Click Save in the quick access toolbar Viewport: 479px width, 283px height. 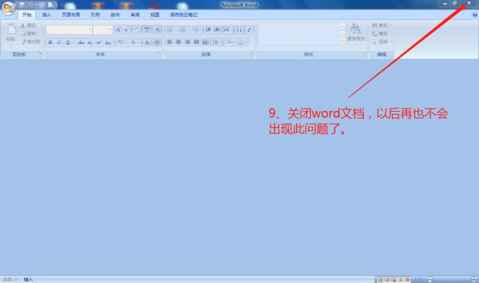22,5
